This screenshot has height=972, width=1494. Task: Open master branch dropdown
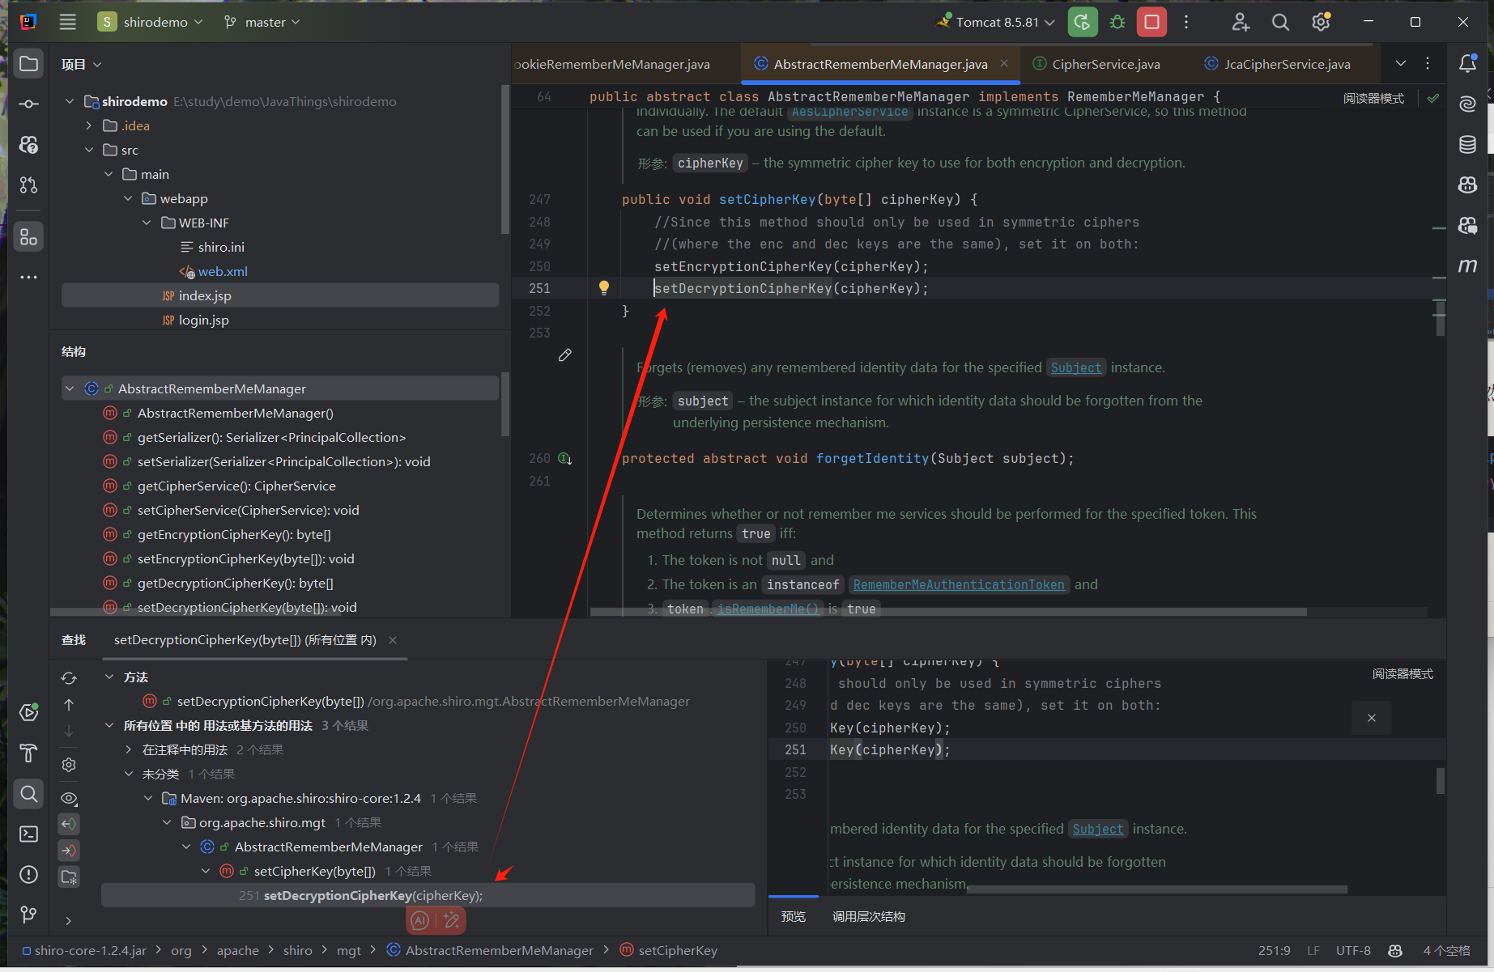click(262, 22)
